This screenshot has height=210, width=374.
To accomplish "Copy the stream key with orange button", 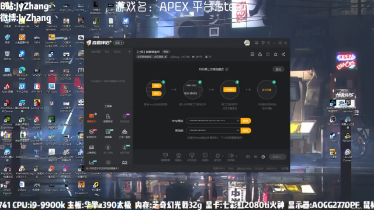I will [245, 130].
